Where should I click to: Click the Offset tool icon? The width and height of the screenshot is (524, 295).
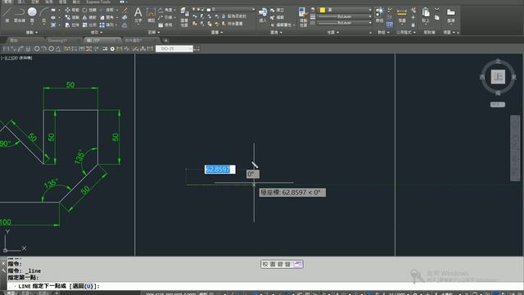point(124,25)
